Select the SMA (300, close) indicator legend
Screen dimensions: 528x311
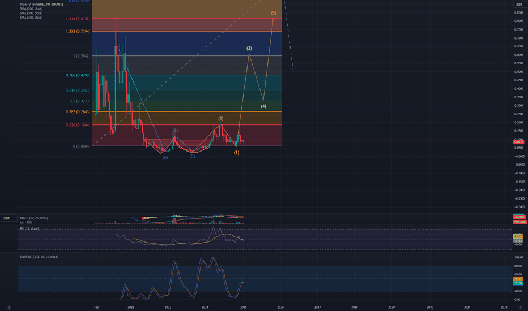31,13
